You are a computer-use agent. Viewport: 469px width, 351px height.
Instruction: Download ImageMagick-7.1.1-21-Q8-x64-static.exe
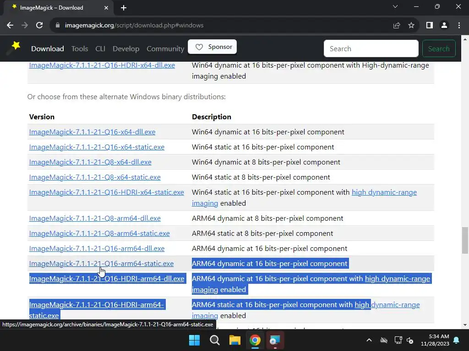[95, 177]
